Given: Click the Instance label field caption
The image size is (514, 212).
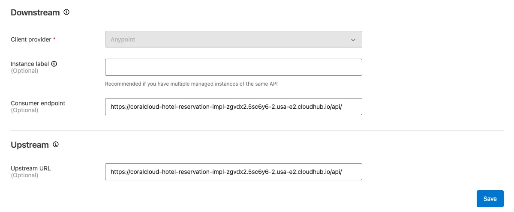Looking at the screenshot, I should 30,64.
